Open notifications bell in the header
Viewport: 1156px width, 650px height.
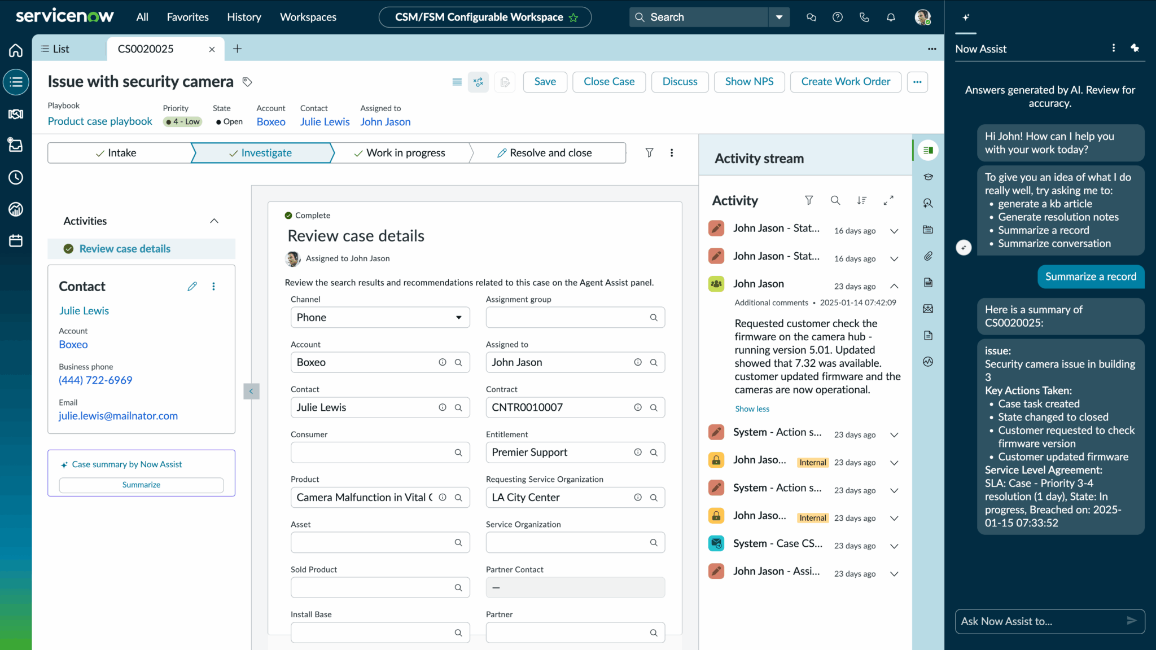[x=891, y=17]
